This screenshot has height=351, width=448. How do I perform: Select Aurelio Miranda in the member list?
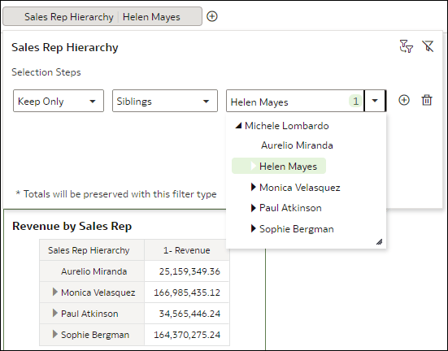(297, 145)
